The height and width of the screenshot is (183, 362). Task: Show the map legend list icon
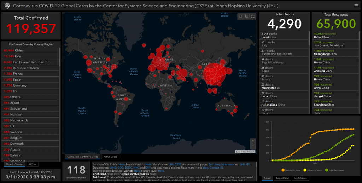(246, 16)
